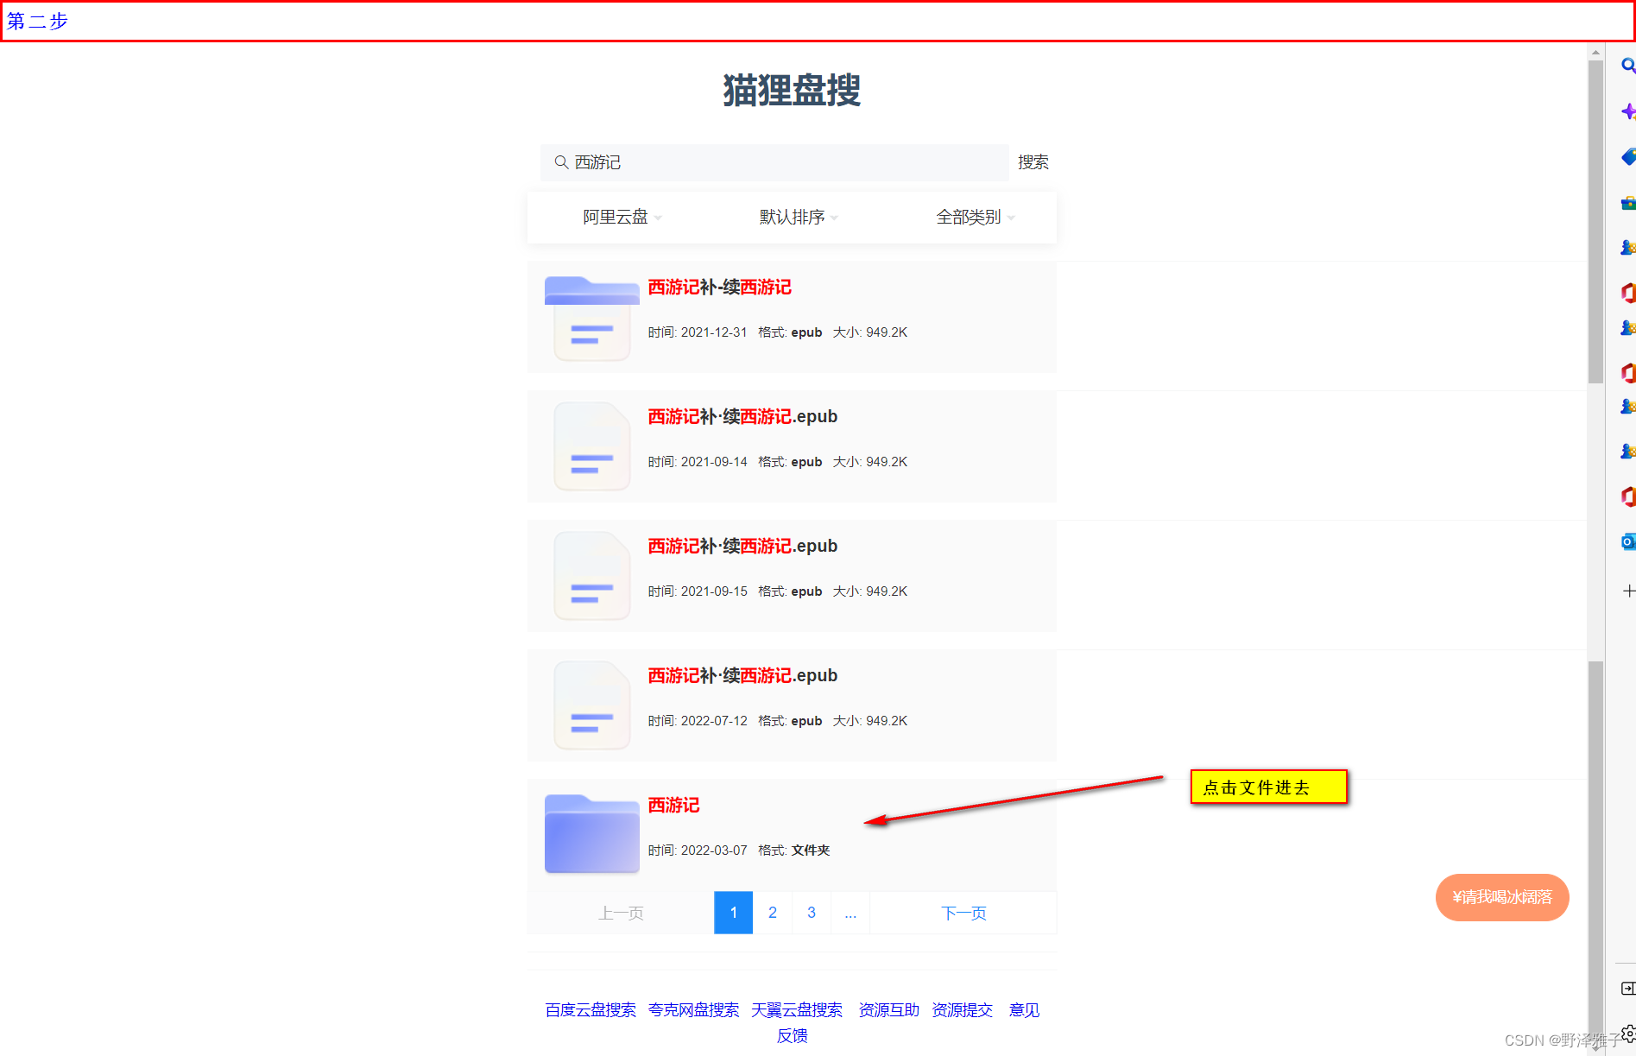The image size is (1636, 1056).
Task: Open the Outlook sidebar icon
Action: click(x=1628, y=541)
